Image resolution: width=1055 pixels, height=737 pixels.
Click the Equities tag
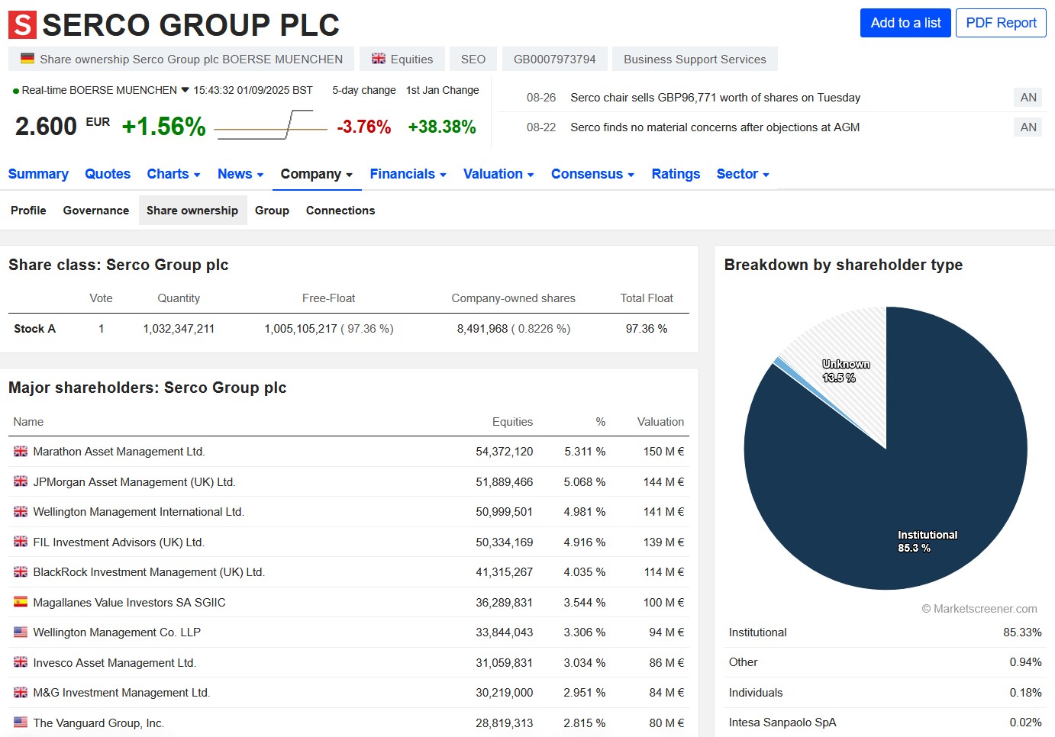pyautogui.click(x=402, y=59)
